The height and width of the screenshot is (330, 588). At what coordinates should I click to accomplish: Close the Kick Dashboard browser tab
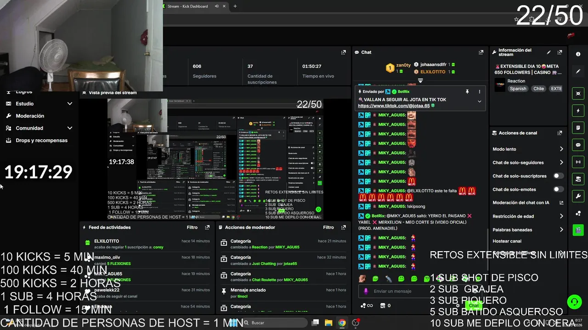click(224, 6)
